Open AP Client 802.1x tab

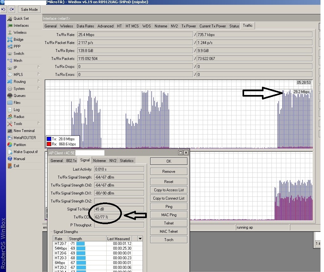71,161
